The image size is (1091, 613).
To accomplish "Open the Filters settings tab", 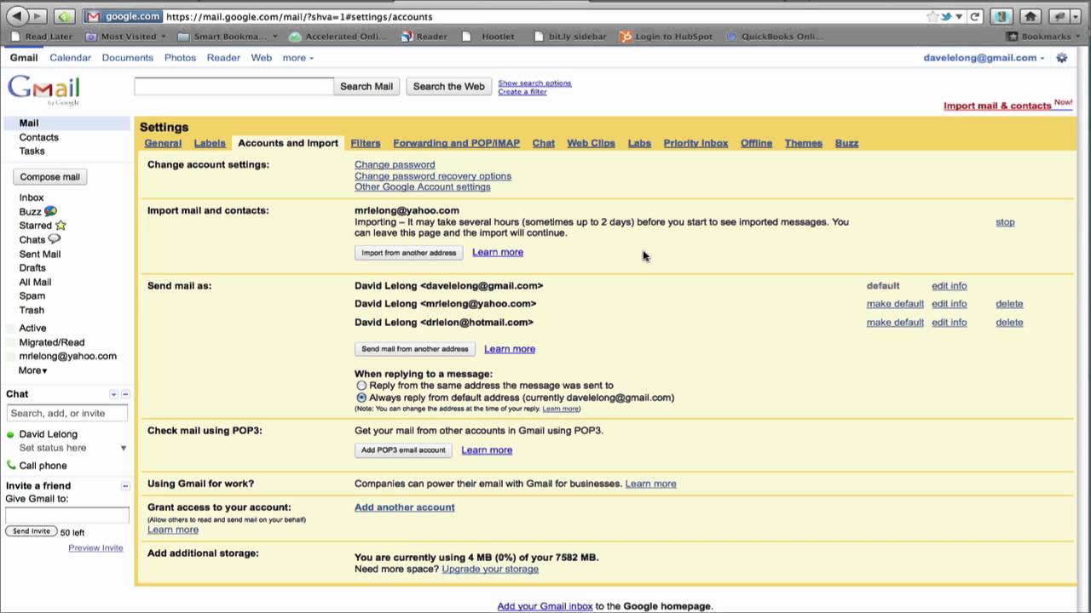I will tap(366, 143).
